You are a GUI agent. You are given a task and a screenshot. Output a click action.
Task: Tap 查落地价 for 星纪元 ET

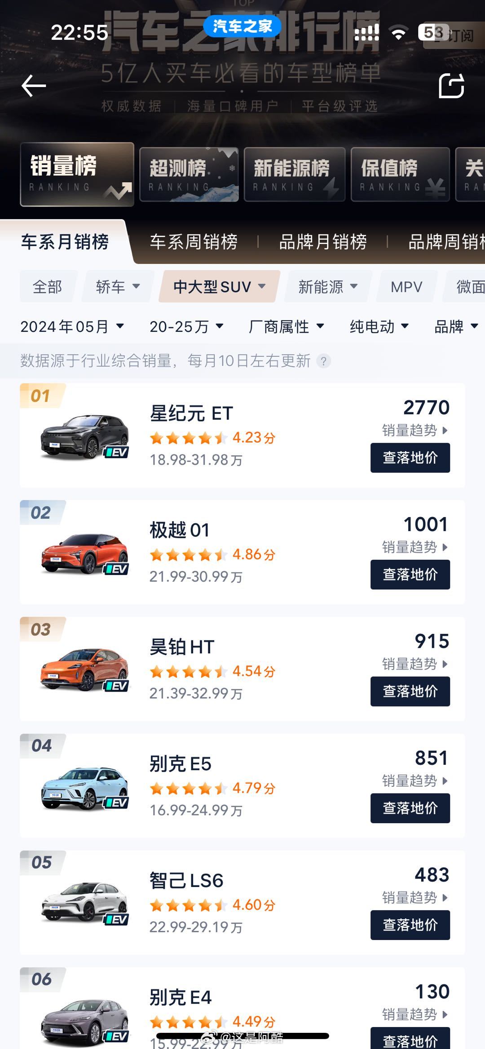tap(410, 458)
